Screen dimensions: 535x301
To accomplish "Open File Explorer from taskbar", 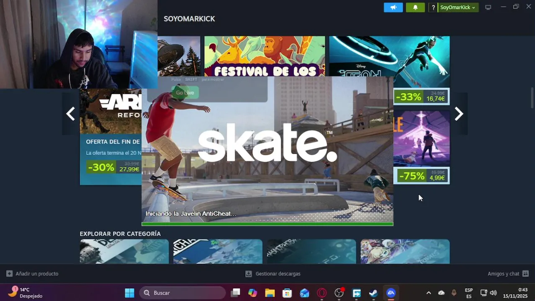I will (270, 293).
